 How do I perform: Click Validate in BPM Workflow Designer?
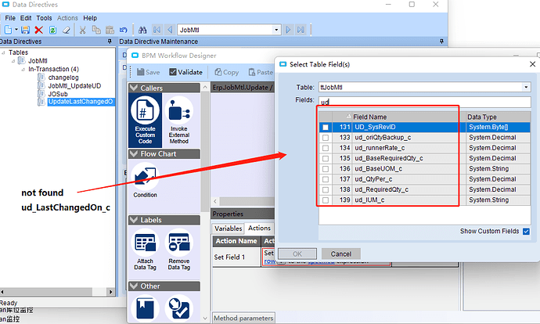click(x=186, y=72)
